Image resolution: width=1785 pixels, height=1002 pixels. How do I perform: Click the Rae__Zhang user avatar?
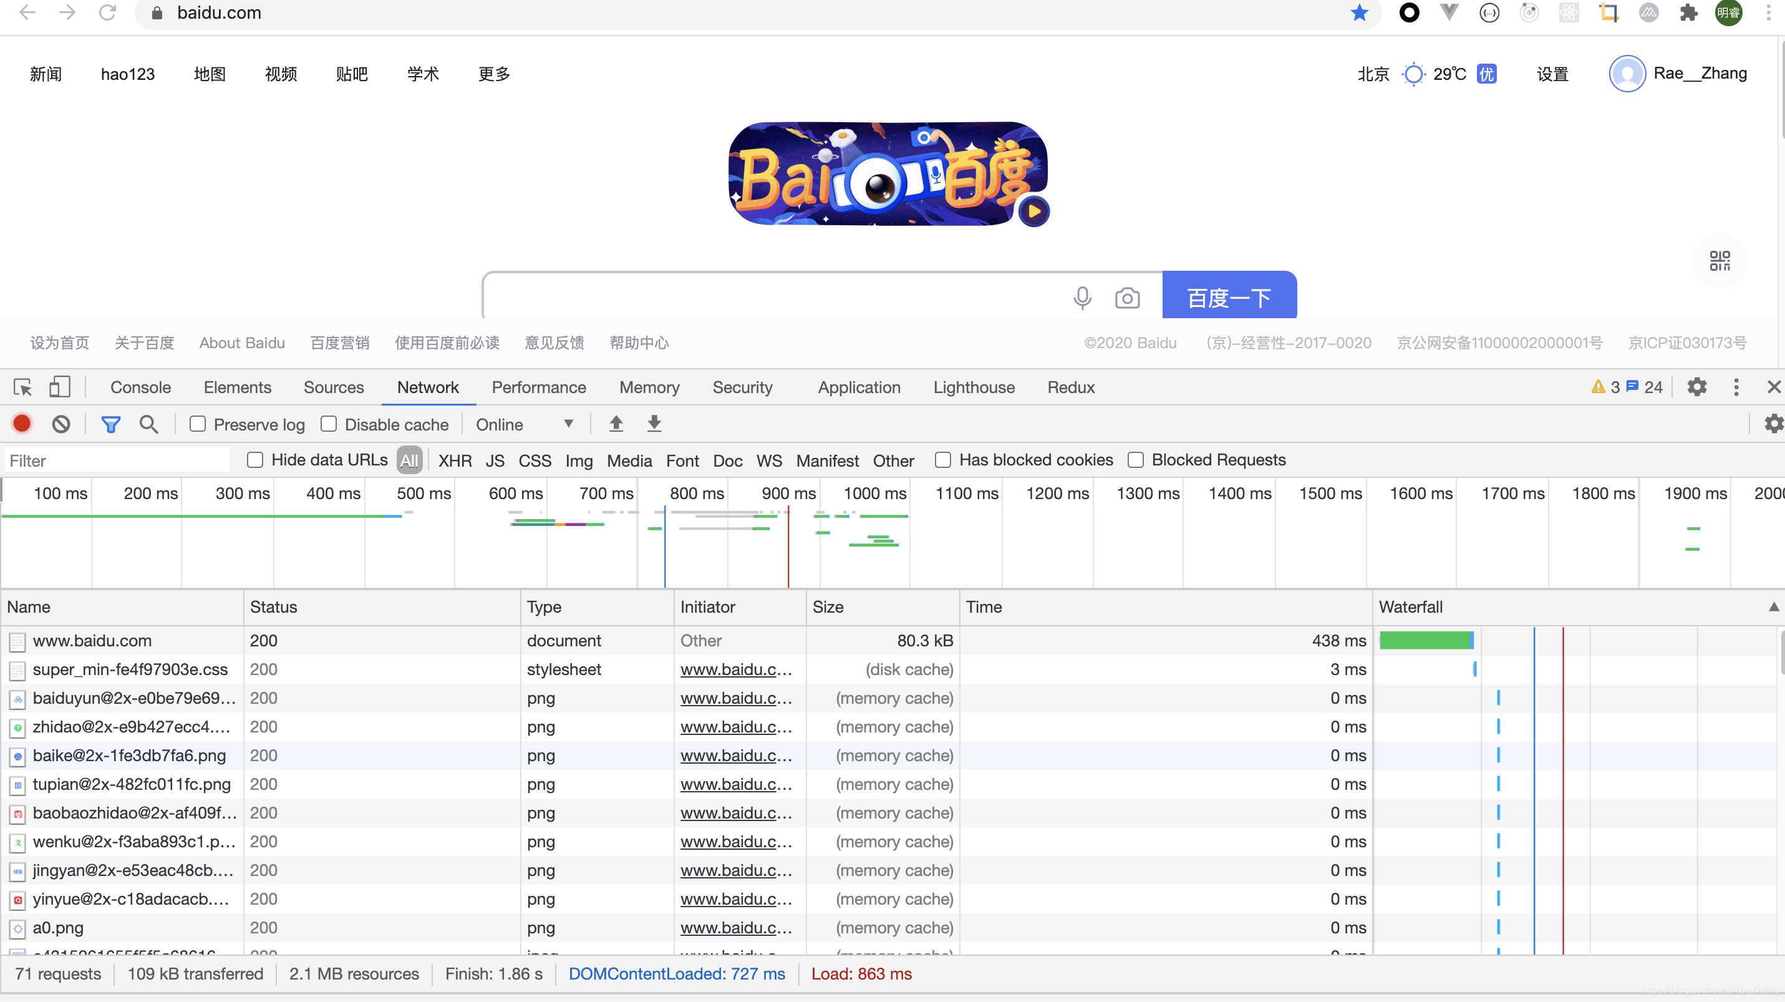click(1627, 74)
